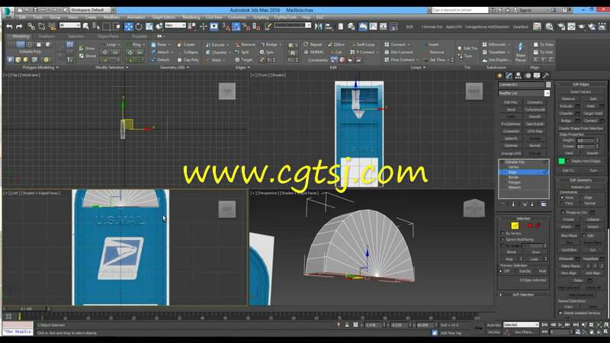610x343 pixels.
Task: Click the Detach geometry ribbon button
Action: (160, 60)
